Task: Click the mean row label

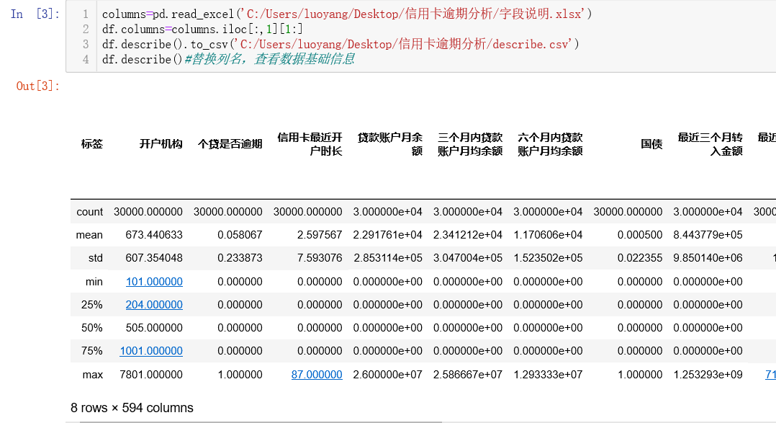Action: (89, 235)
